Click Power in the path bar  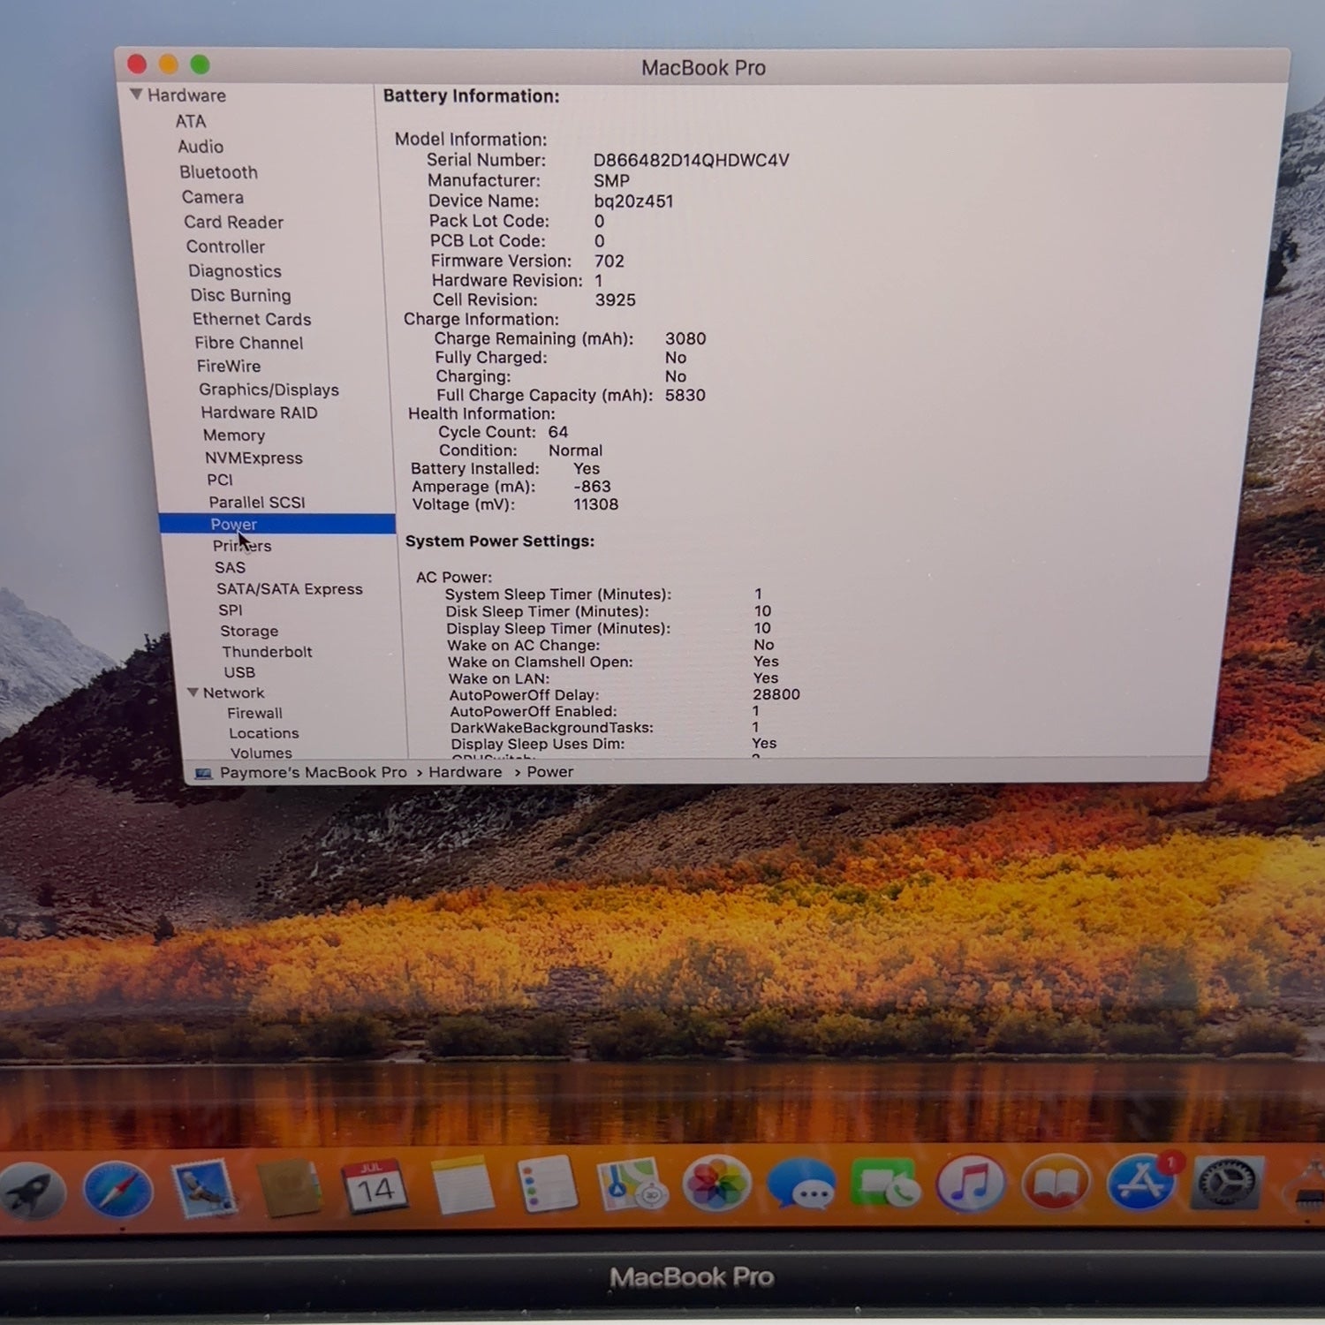[x=550, y=772]
